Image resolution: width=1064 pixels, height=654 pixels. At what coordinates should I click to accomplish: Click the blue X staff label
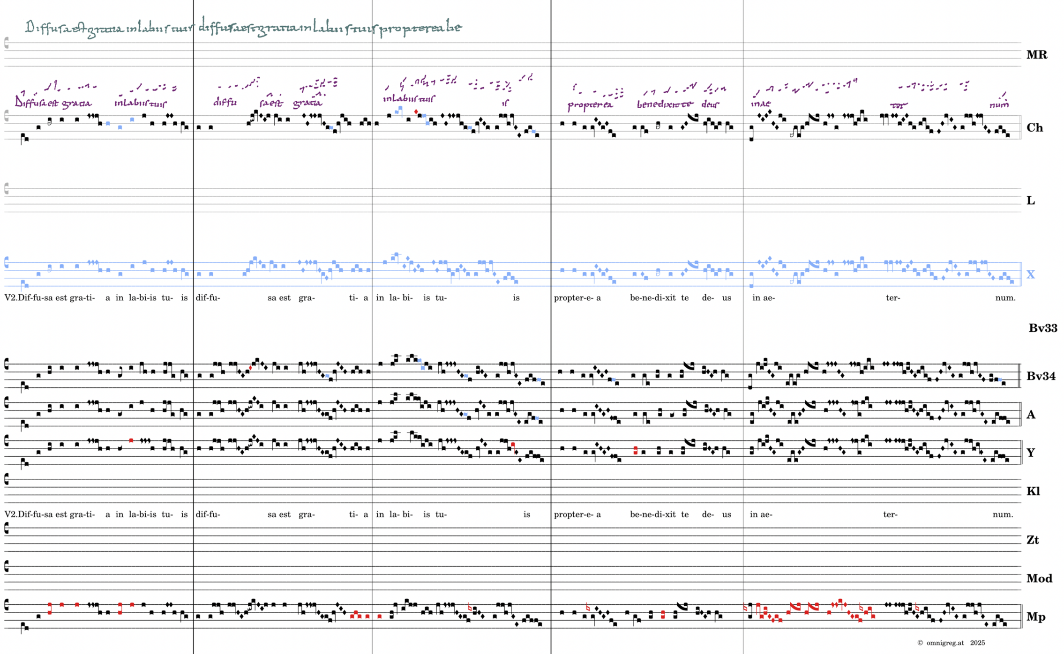(1030, 275)
